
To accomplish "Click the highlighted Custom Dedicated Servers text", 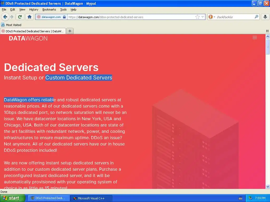I will (79, 78).
